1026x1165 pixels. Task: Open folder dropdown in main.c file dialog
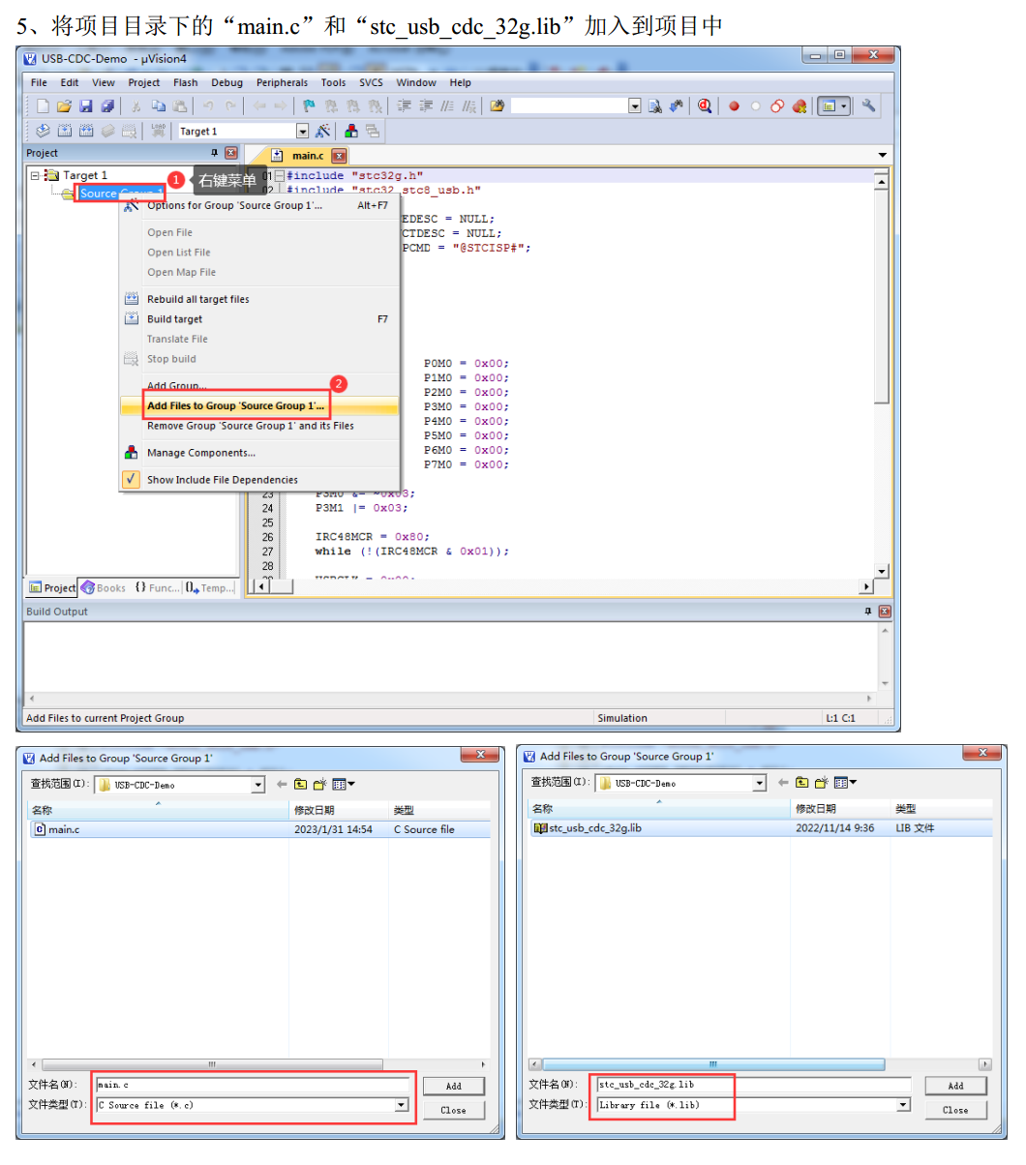(258, 785)
